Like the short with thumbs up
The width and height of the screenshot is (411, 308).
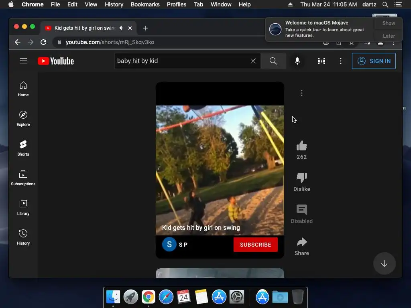tap(302, 146)
